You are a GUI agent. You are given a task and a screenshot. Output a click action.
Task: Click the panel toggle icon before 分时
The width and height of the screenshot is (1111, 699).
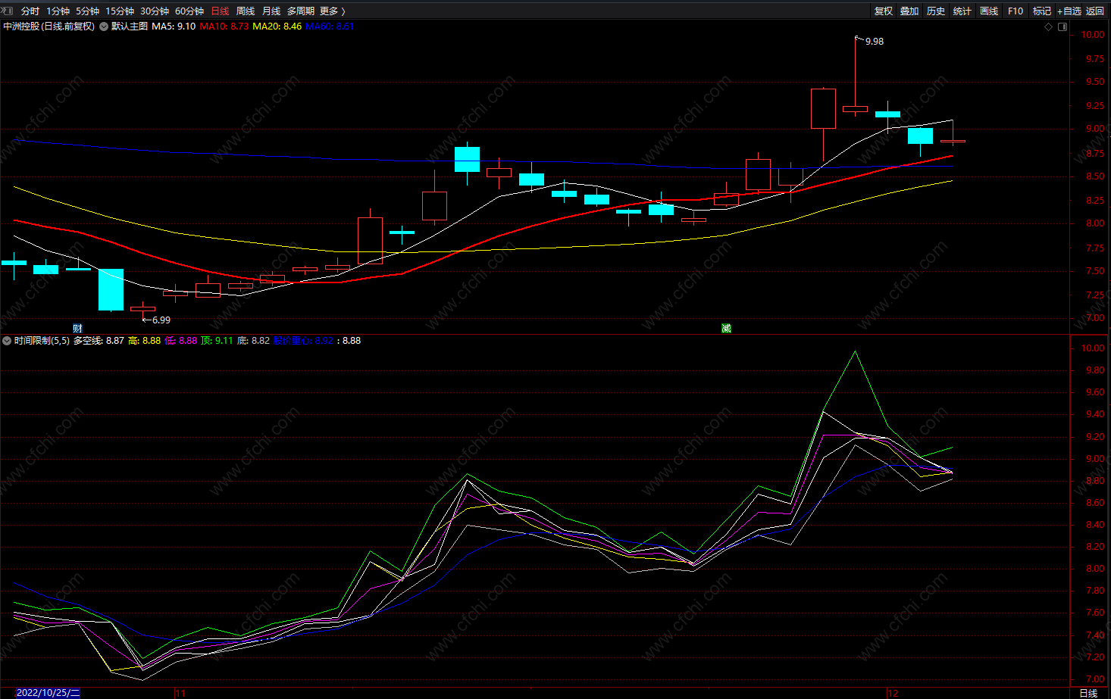pyautogui.click(x=8, y=11)
